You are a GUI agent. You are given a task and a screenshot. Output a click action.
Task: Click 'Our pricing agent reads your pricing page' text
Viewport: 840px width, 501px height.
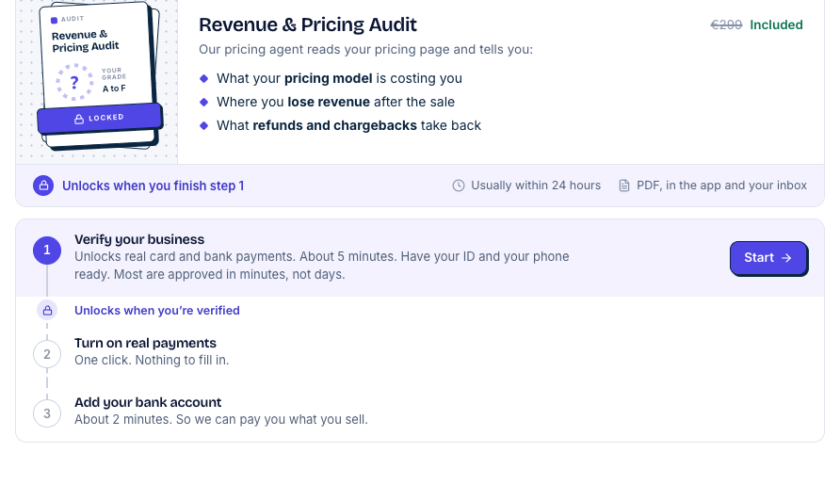click(x=366, y=49)
